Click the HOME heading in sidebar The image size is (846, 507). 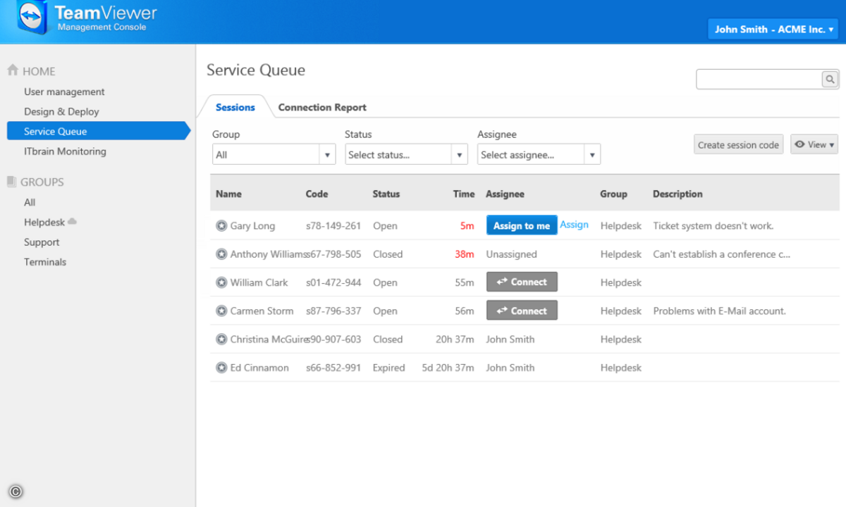tap(39, 71)
